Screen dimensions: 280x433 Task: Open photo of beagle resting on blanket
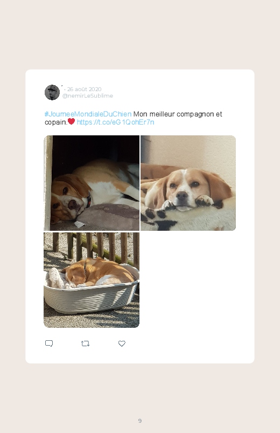[x=188, y=183]
